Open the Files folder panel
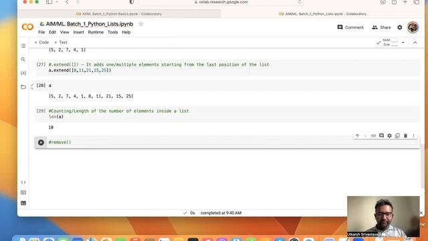The width and height of the screenshot is (428, 241). [23, 87]
